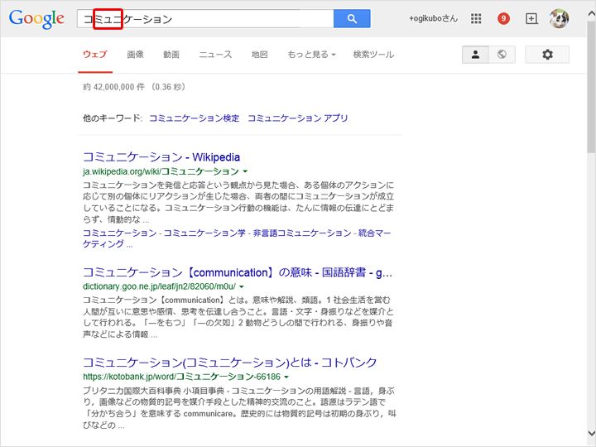Open 検索ツール options
Viewport: 596px width, 447px height.
(x=373, y=55)
